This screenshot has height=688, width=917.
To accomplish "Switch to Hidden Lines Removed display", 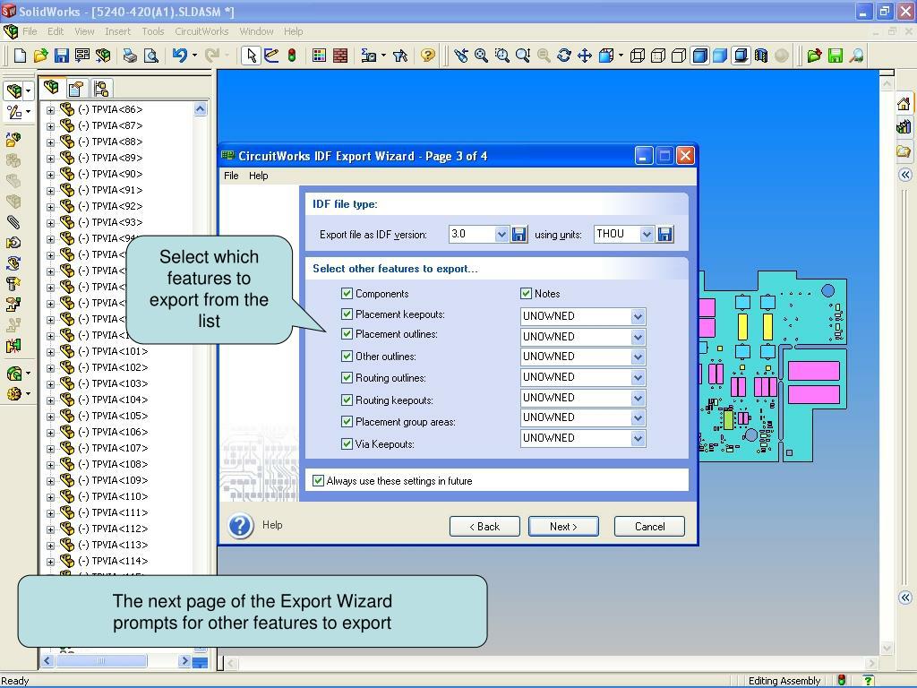I will click(x=679, y=56).
